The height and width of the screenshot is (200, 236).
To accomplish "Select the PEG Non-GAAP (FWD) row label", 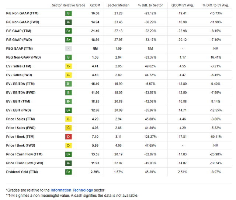I will [24, 57].
